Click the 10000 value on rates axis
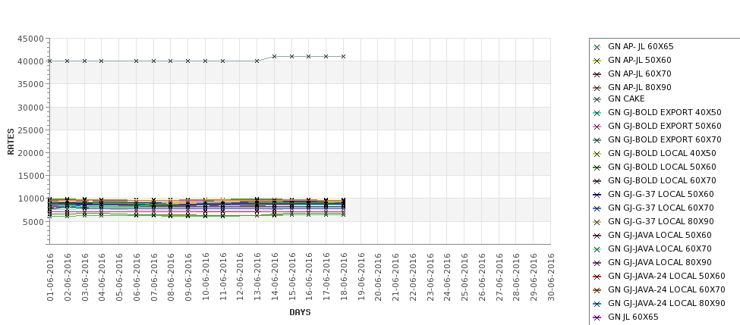Image resolution: width=740 pixels, height=325 pixels. point(30,198)
